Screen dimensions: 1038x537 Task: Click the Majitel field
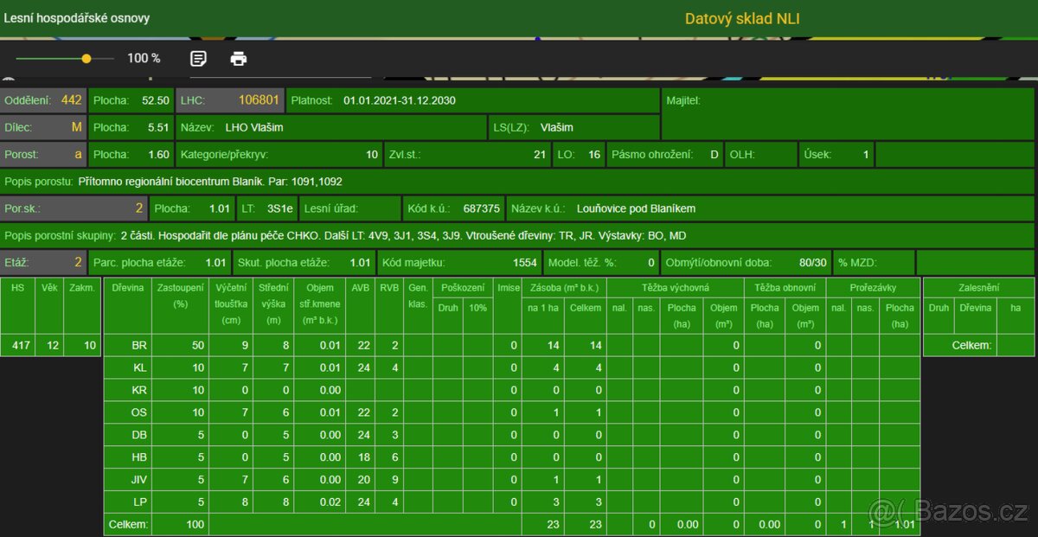(848, 112)
